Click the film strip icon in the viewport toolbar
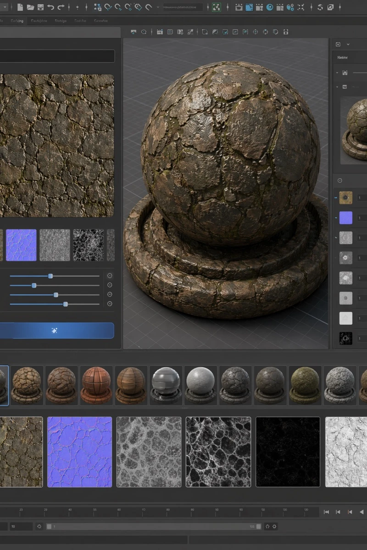The image size is (367, 550). (160, 32)
